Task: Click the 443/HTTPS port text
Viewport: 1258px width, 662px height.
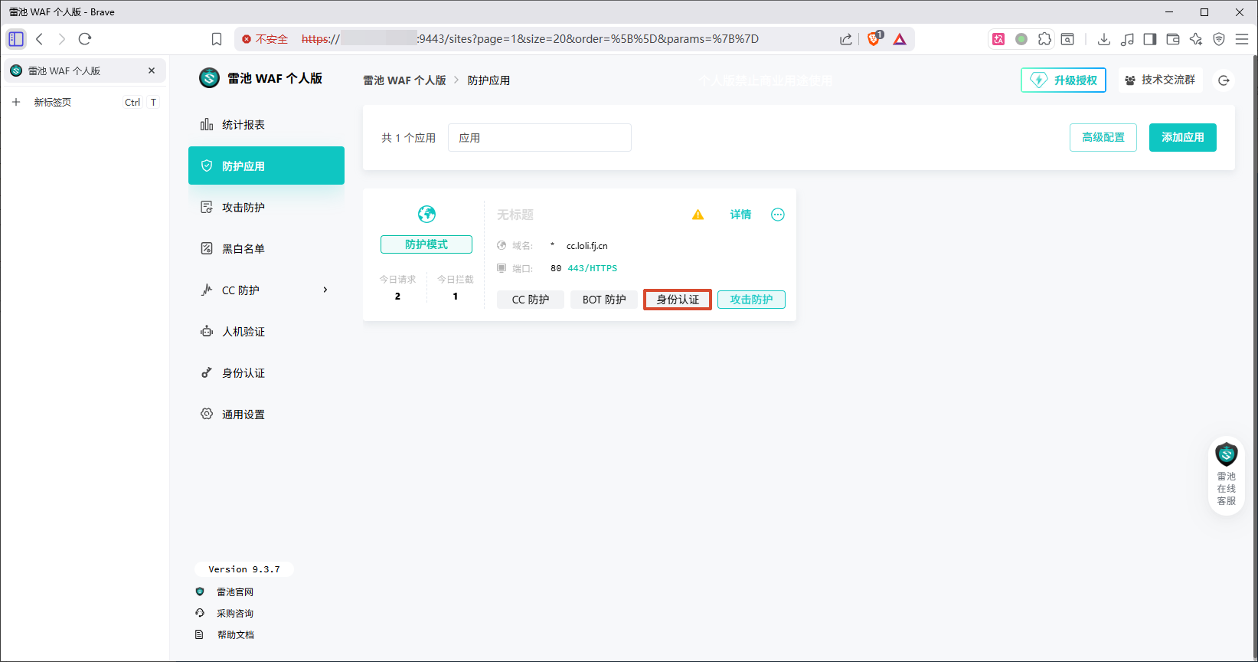Action: (x=593, y=268)
